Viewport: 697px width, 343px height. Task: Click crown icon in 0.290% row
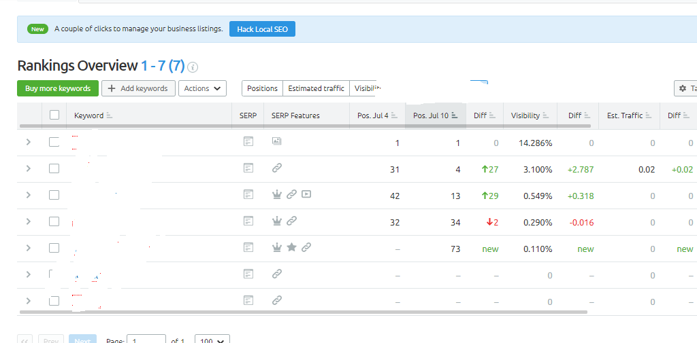click(x=277, y=221)
